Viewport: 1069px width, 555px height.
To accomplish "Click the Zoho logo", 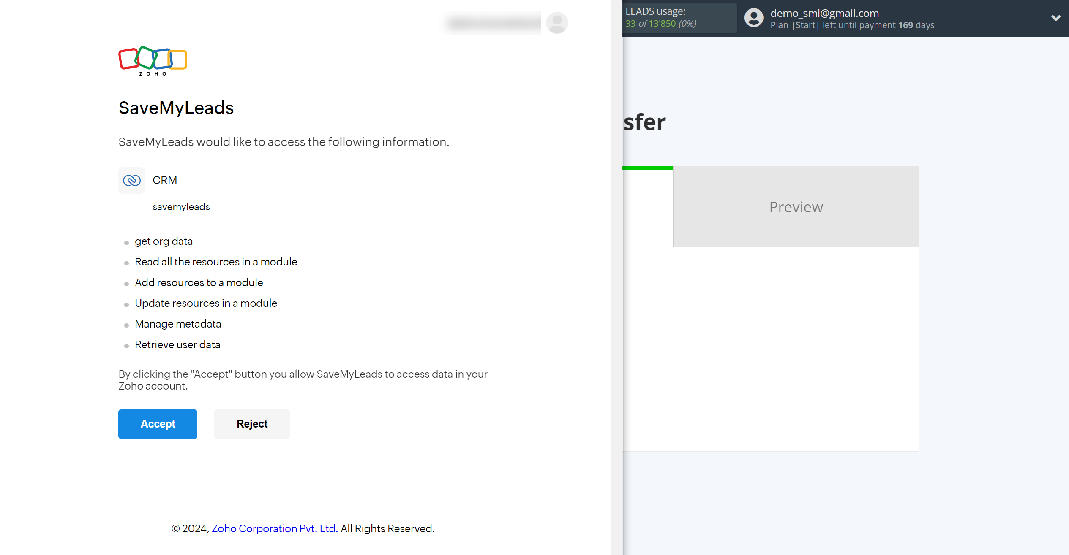I will 153,61.
